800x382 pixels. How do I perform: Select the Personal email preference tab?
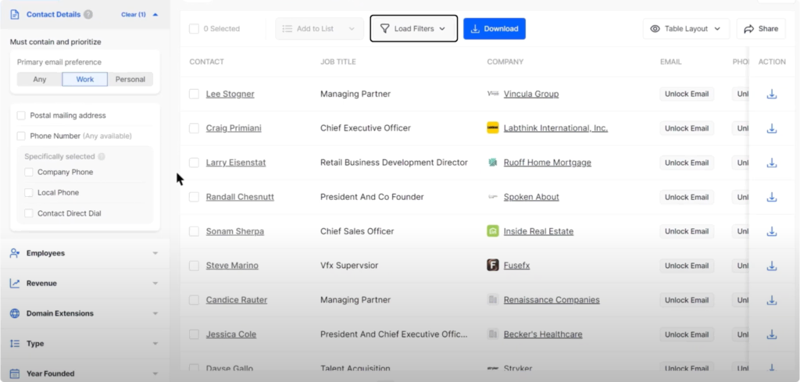[130, 80]
